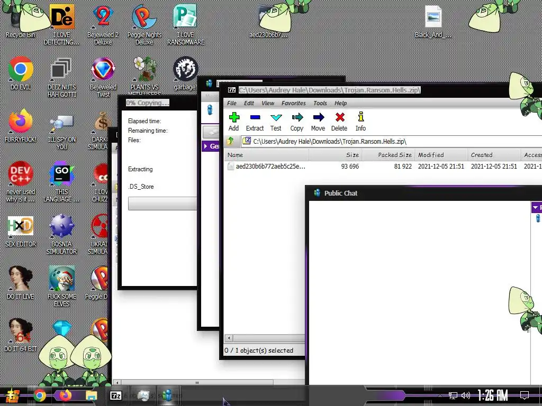Open Firefox from the taskbar
Screen dimensions: 542x406
[66, 395]
